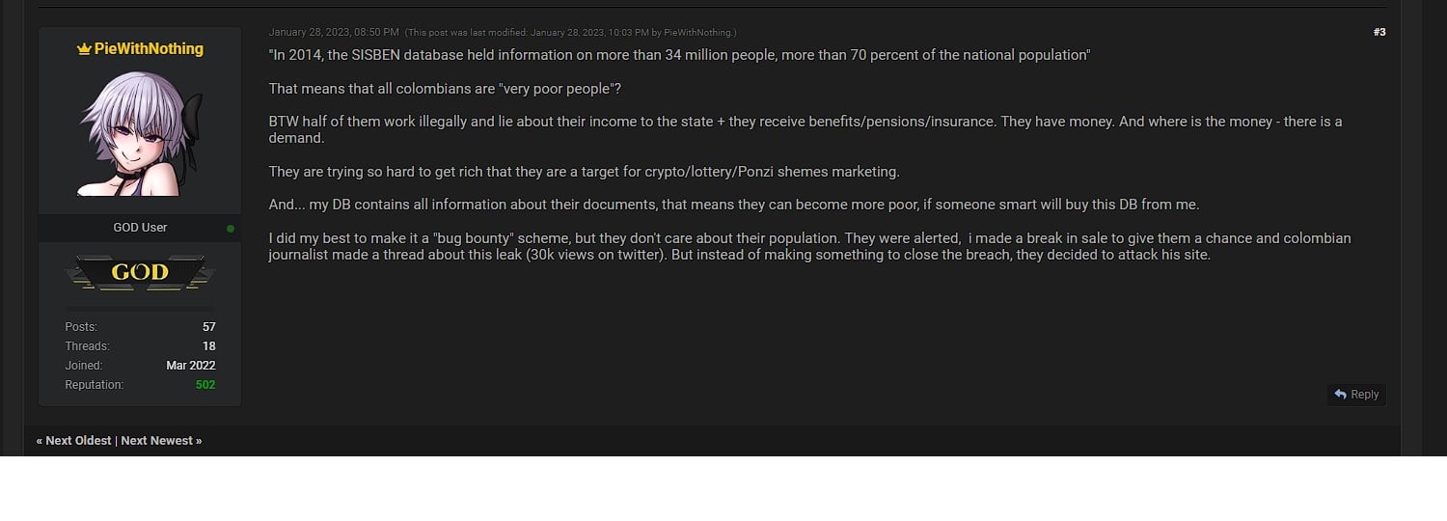Click the Joined date Mar 2022
Screen dimensions: 1447x521
point(190,366)
